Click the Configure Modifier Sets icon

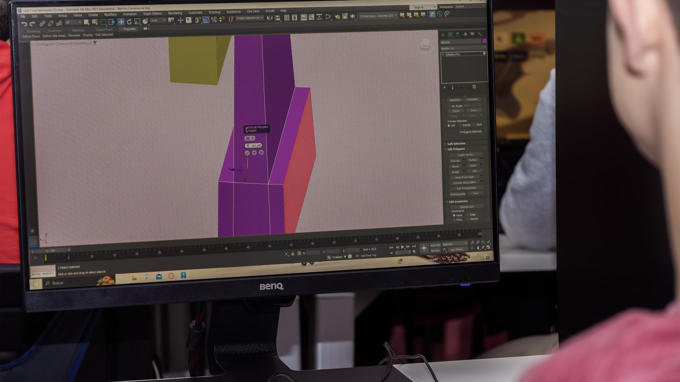pos(474,87)
